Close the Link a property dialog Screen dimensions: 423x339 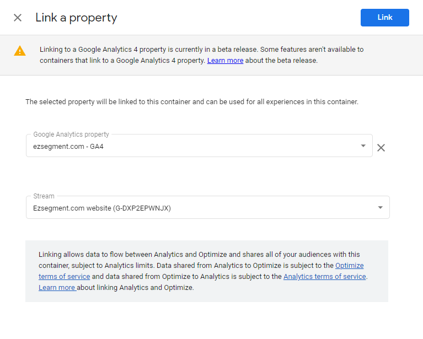coord(18,18)
